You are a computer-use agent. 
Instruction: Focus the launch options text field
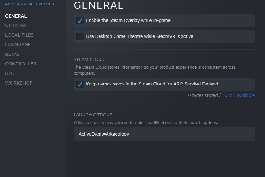tap(164, 134)
